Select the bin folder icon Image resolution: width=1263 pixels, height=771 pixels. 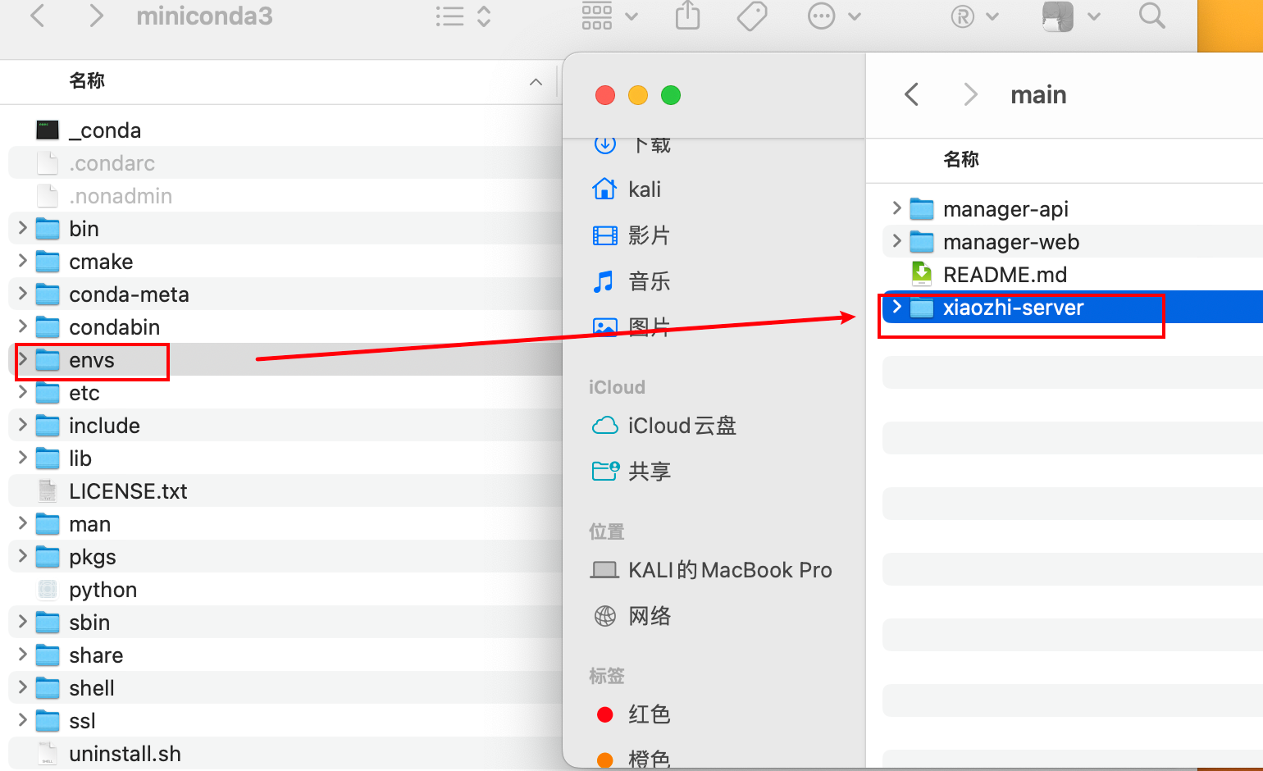(x=48, y=229)
